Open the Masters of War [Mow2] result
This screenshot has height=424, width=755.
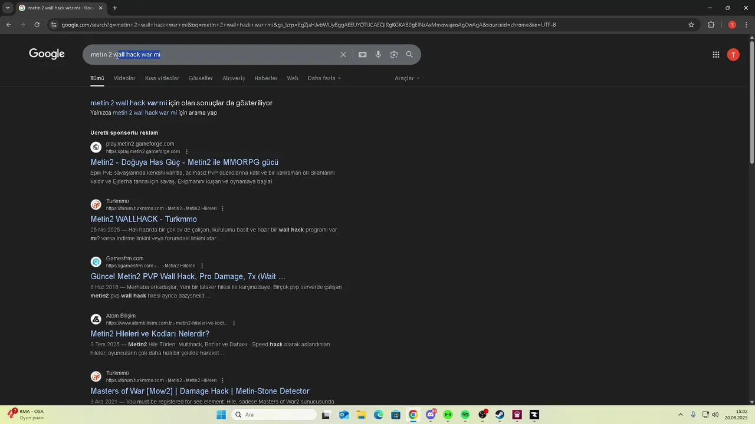(x=200, y=391)
